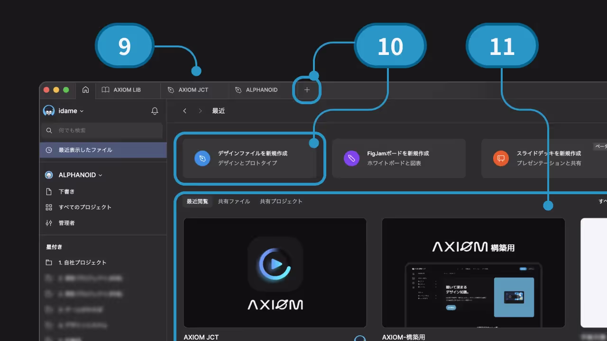Expand the ALPHANOID team dropdown
Image resolution: width=607 pixels, height=341 pixels.
click(80, 175)
